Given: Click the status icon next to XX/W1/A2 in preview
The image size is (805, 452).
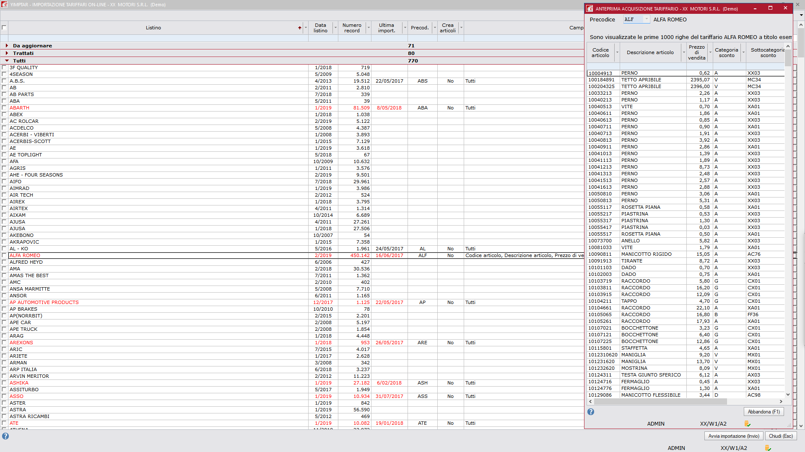Looking at the screenshot, I should click(x=747, y=423).
